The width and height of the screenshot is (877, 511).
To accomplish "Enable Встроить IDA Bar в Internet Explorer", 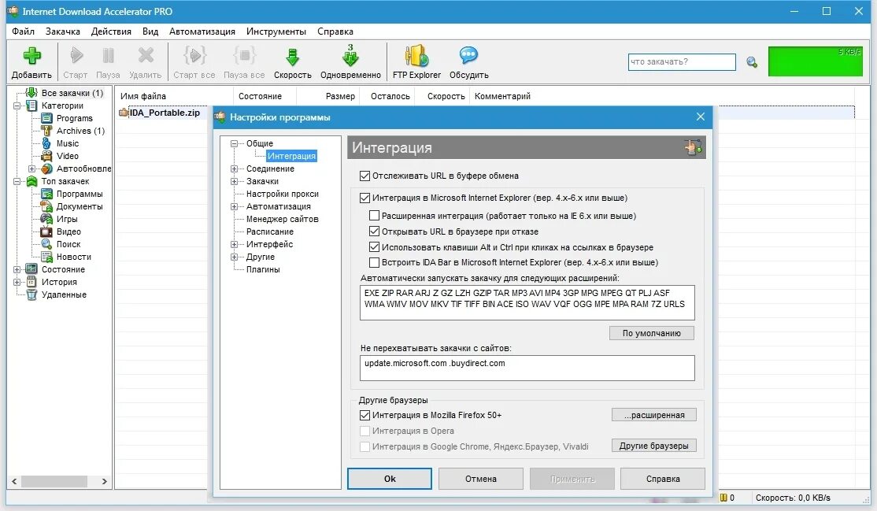I will pyautogui.click(x=374, y=262).
